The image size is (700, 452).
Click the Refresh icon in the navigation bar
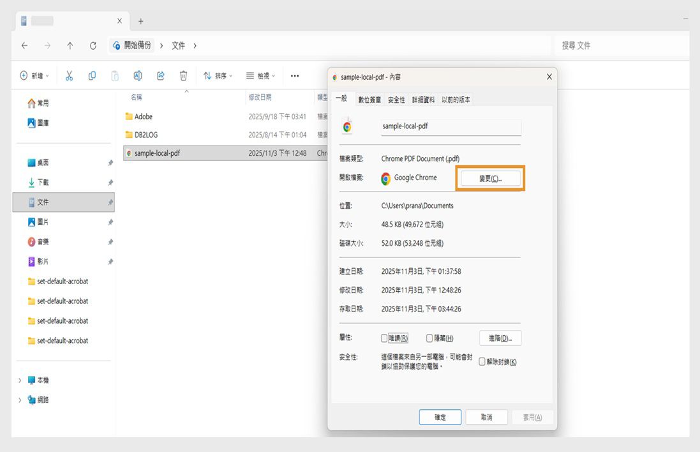point(92,45)
